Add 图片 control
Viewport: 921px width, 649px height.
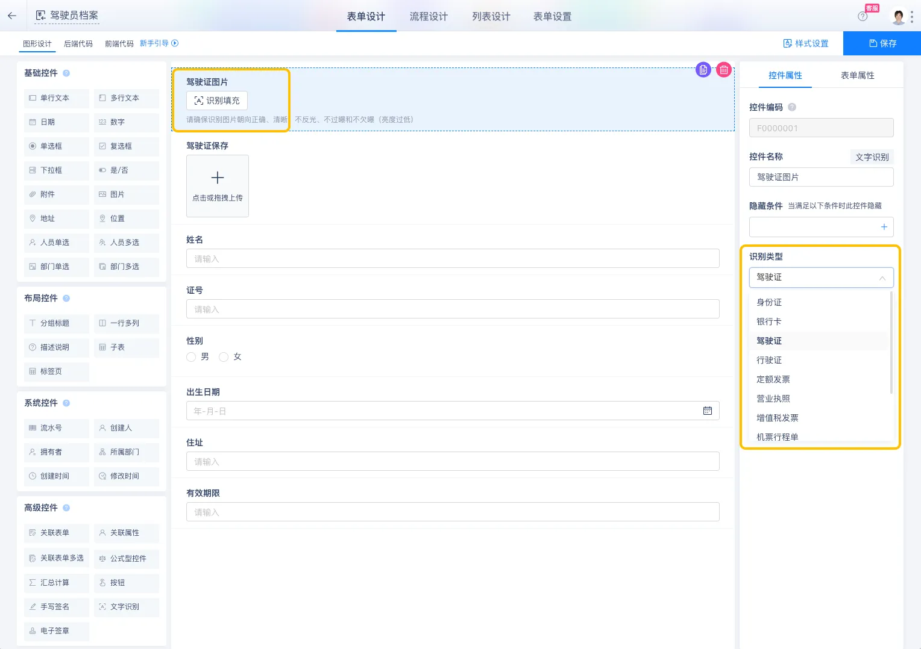click(x=127, y=194)
